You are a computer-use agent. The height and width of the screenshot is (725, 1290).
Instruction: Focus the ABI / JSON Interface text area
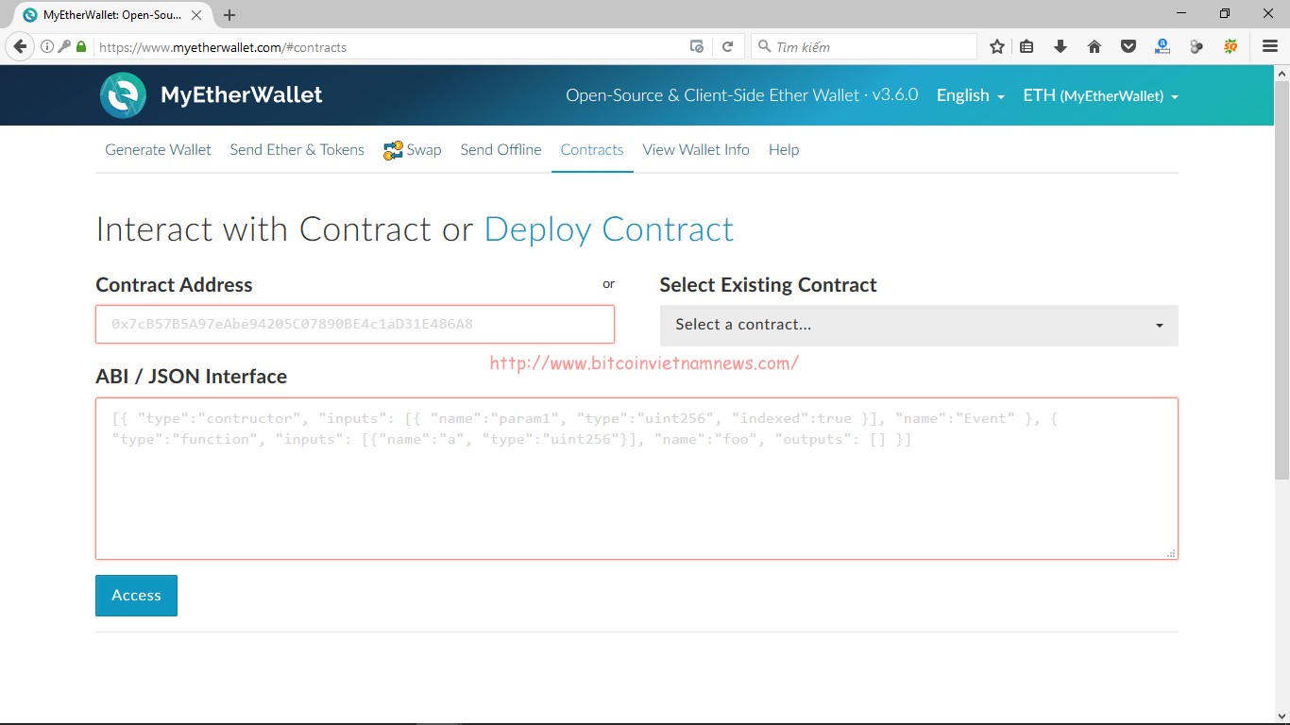[x=637, y=479]
